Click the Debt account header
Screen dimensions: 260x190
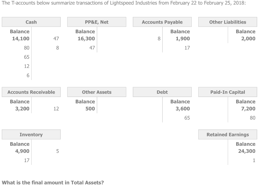coord(162,92)
